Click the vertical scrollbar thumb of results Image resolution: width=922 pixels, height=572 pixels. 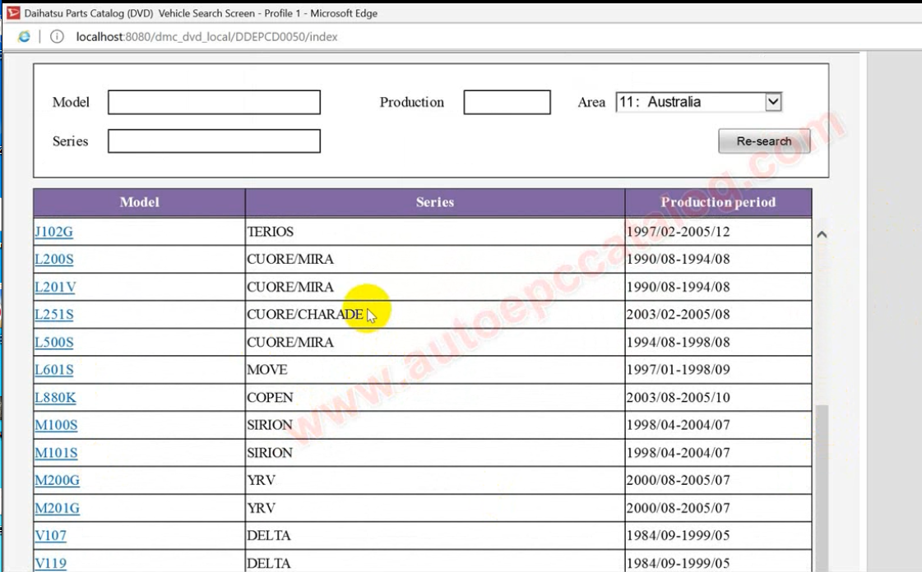(x=821, y=485)
